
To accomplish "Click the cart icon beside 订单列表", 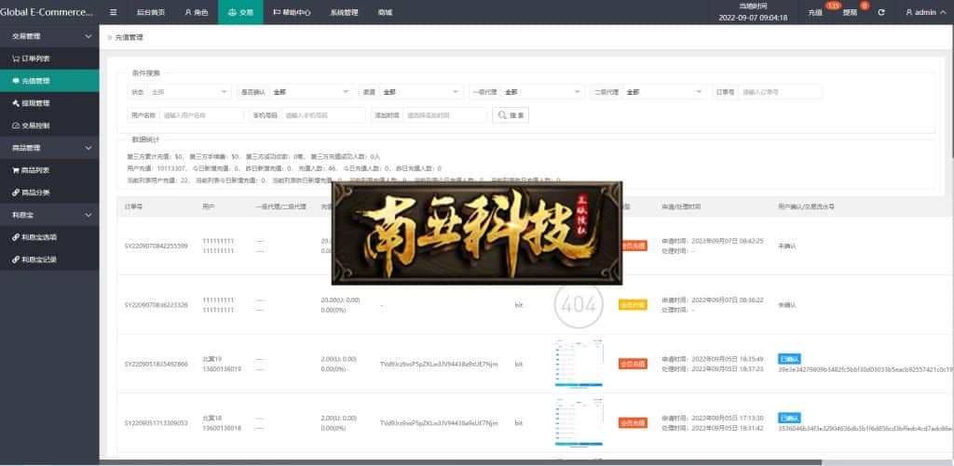I will (16, 59).
